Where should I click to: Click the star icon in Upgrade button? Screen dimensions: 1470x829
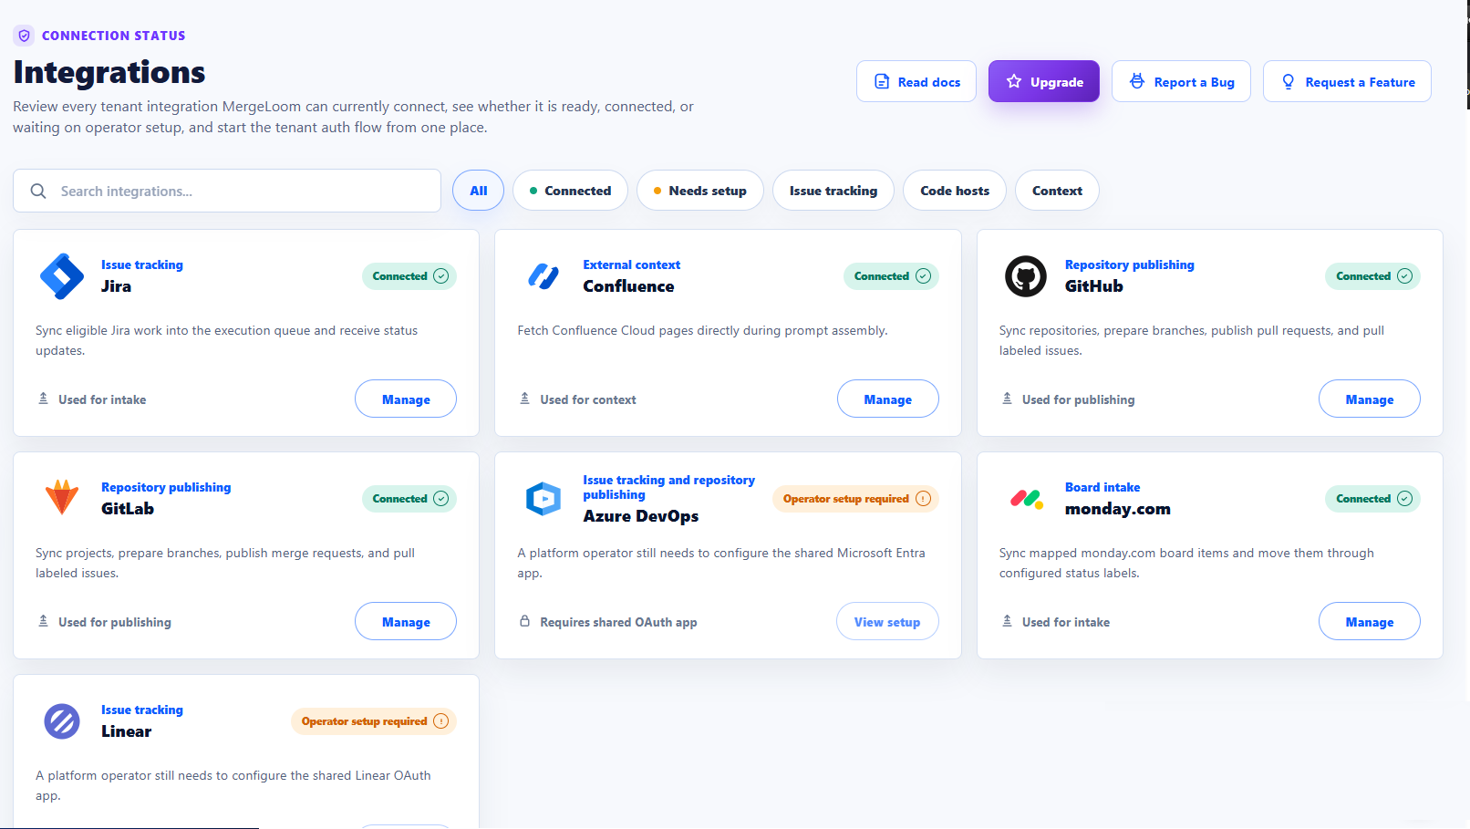coord(1014,81)
